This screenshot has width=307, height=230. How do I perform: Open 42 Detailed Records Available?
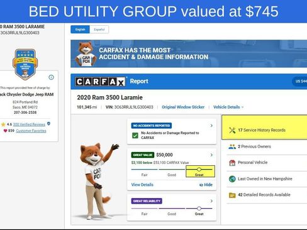pyautogui.click(x=267, y=195)
